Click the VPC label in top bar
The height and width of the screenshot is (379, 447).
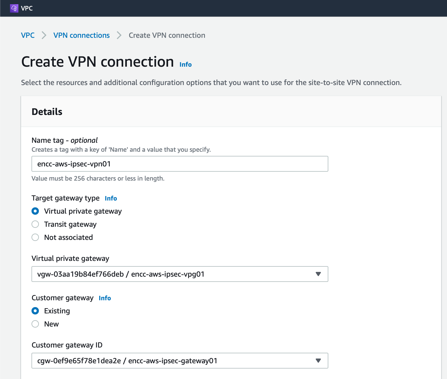coord(27,8)
